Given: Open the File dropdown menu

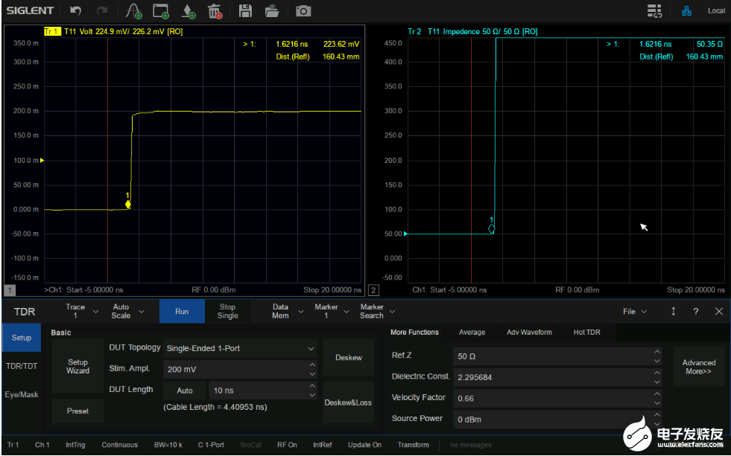Looking at the screenshot, I should click(x=635, y=311).
